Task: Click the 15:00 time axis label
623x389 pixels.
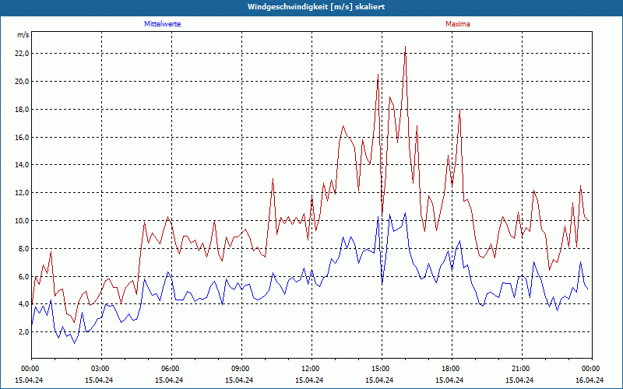Action: [x=382, y=369]
